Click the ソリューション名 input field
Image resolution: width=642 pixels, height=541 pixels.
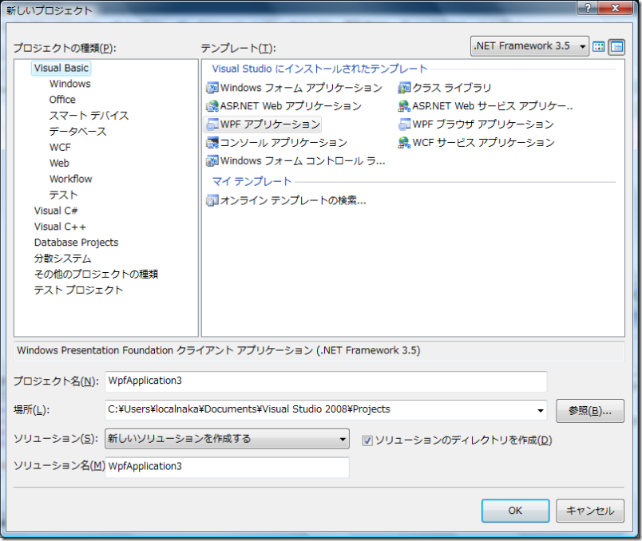tap(228, 467)
